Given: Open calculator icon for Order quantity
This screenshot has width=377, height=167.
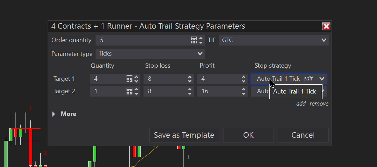Looking at the screenshot, I should (x=194, y=40).
